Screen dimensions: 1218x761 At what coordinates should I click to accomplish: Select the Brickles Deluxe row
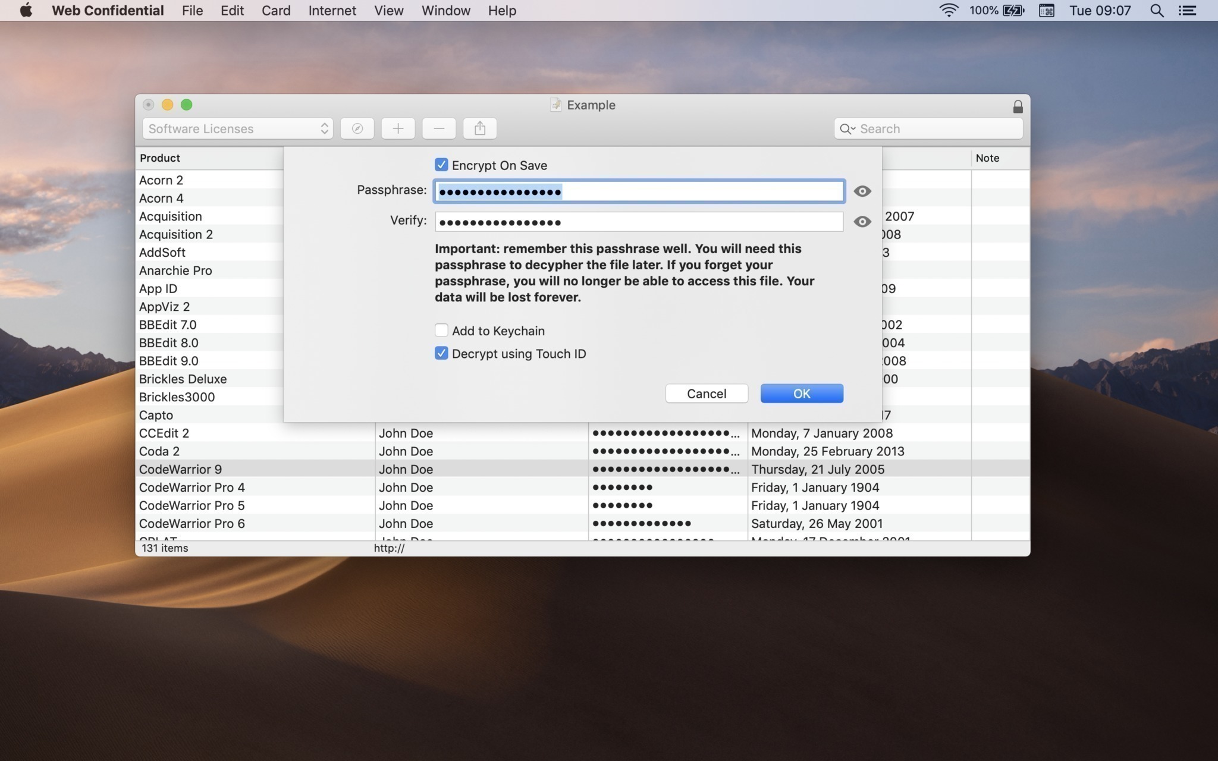point(210,379)
